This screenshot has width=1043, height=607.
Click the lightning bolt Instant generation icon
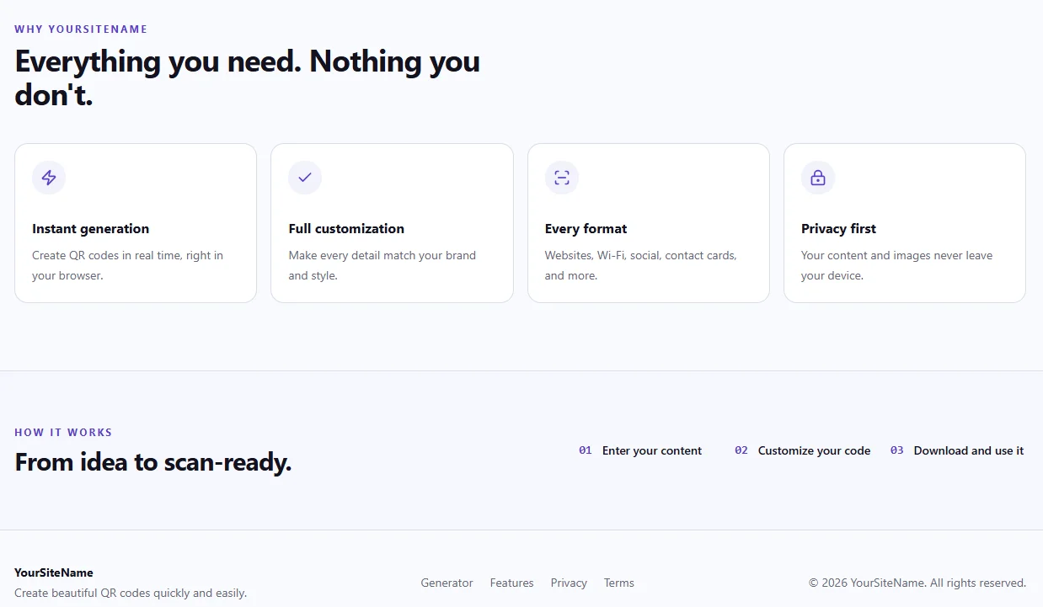(x=49, y=178)
